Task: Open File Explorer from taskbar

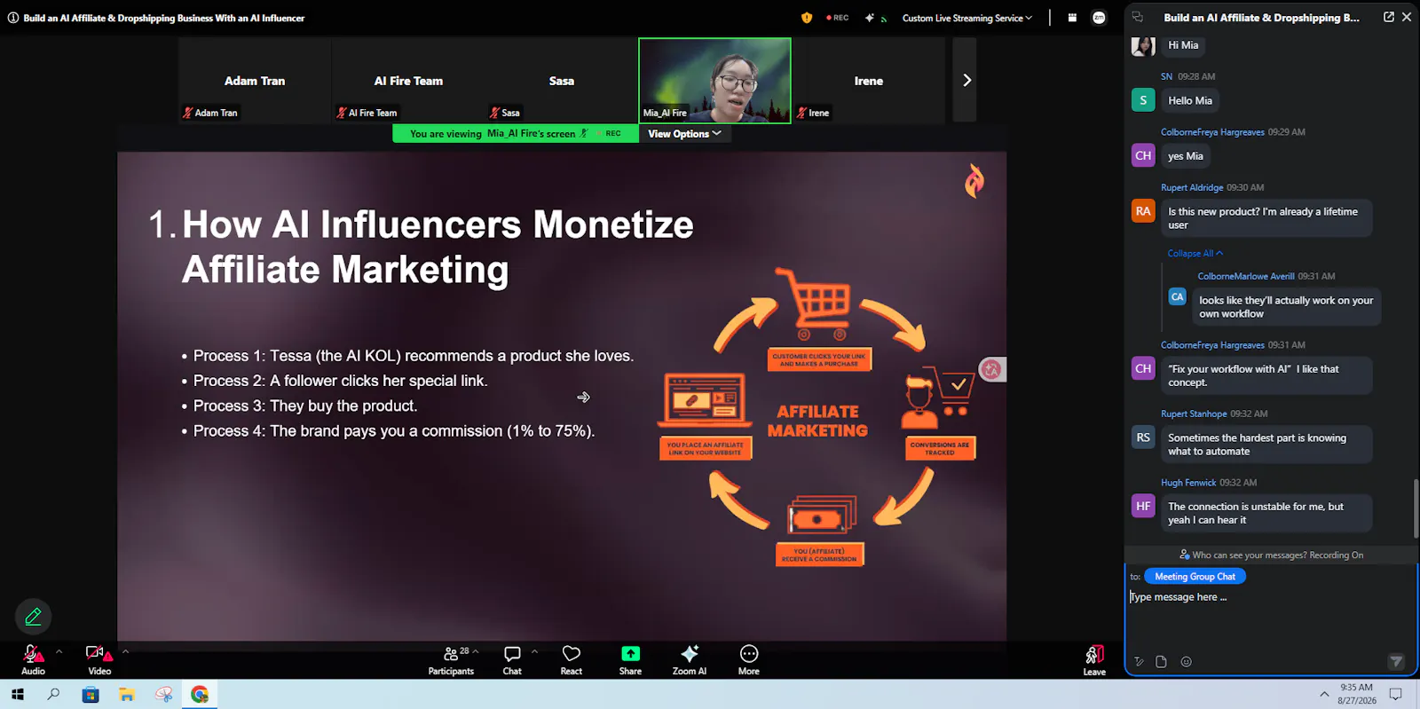Action: point(126,695)
